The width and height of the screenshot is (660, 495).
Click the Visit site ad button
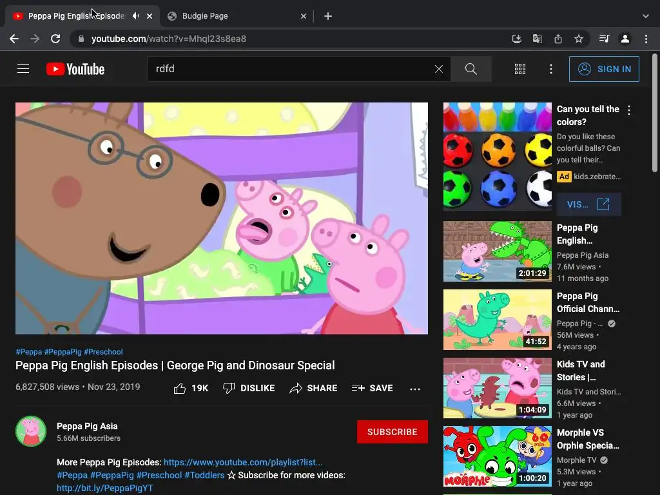pyautogui.click(x=589, y=204)
